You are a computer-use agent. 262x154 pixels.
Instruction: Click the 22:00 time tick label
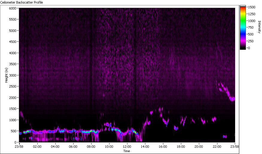point(217,147)
